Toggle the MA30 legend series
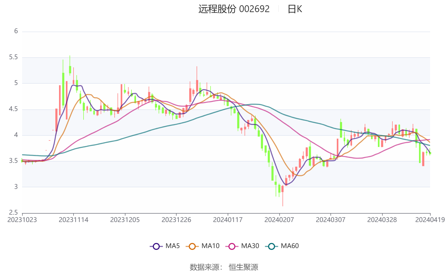The height and width of the screenshot is (272, 448). tap(242, 246)
